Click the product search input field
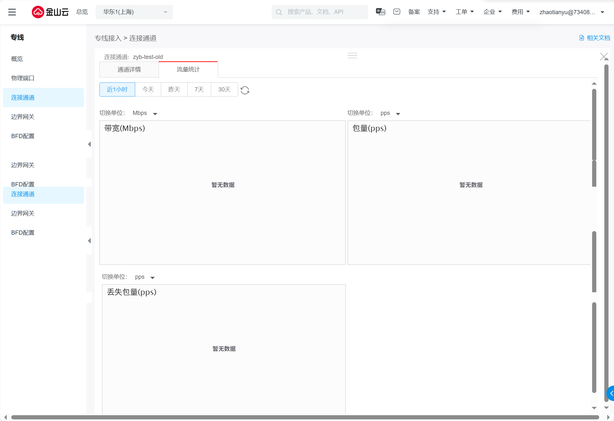Screen dimensions: 614x421 pyautogui.click(x=320, y=12)
